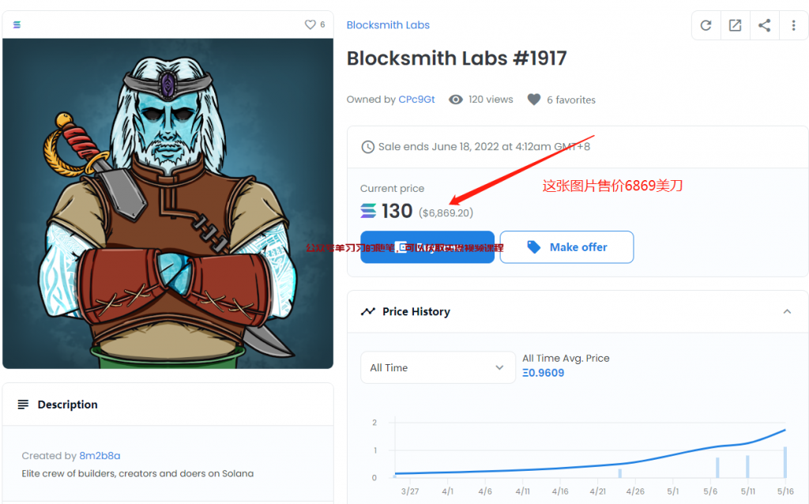Click the Solana chain icon above image
809x504 pixels.
[17, 24]
